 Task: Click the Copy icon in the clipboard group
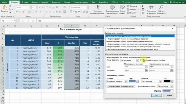[x=10, y=9]
